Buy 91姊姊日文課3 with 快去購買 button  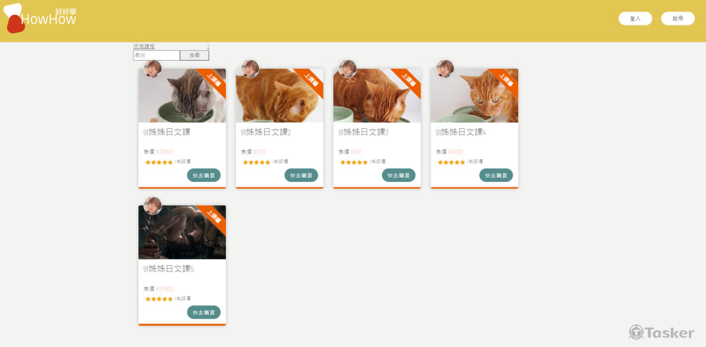click(398, 175)
